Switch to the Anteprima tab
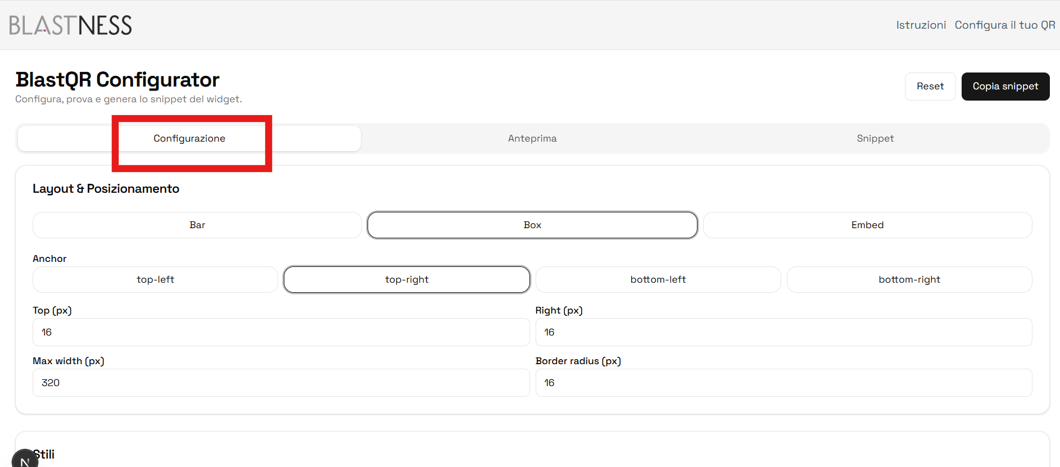Screen dimensions: 1060x467 (532, 139)
